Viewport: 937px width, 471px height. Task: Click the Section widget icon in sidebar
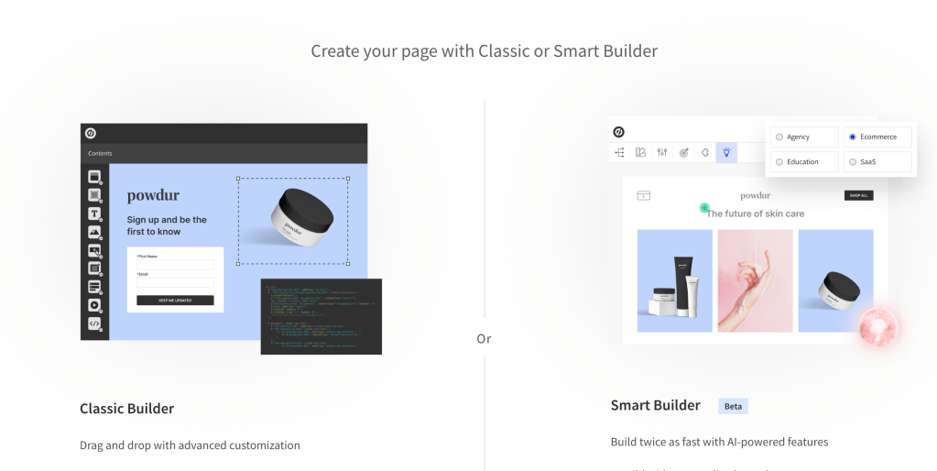(x=94, y=176)
